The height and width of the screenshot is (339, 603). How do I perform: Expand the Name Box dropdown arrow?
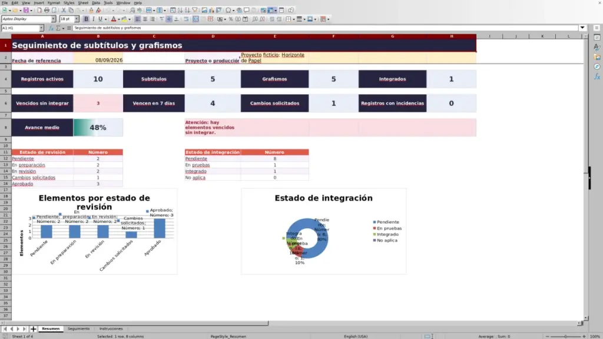(x=42, y=28)
